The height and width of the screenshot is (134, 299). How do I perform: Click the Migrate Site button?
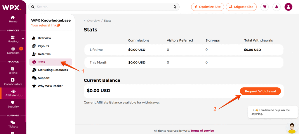coord(241,7)
